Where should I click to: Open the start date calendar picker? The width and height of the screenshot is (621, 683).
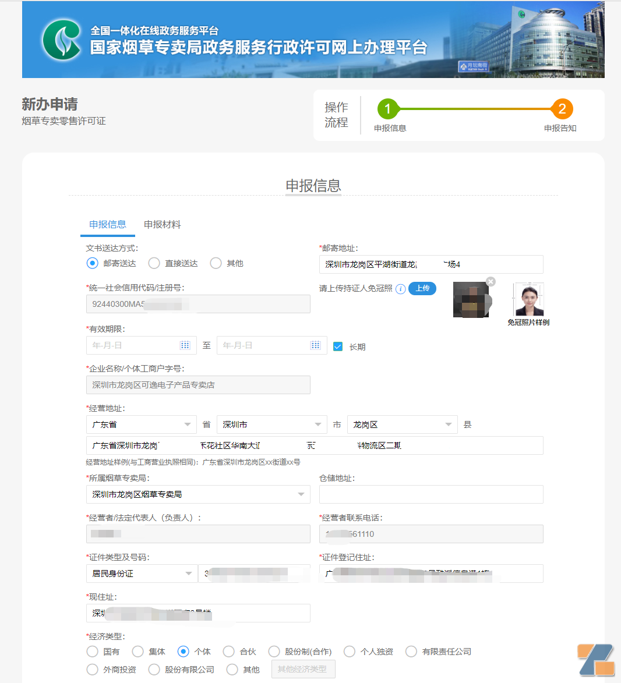click(x=185, y=345)
